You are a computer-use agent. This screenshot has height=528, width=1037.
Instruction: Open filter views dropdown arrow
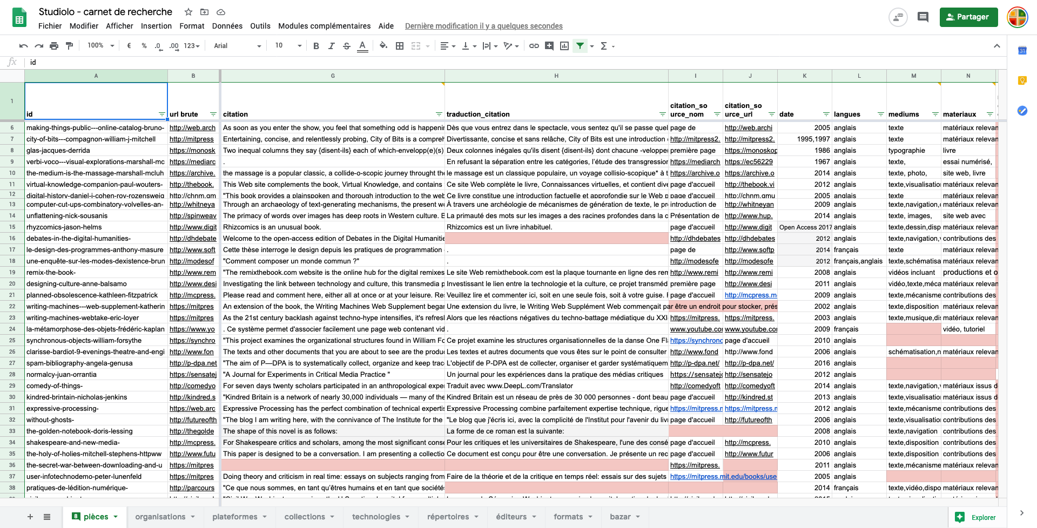tap(592, 46)
